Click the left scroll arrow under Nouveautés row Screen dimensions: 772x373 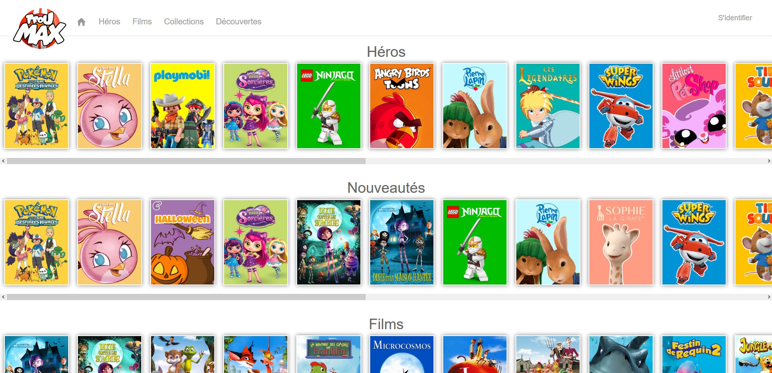tap(3, 297)
